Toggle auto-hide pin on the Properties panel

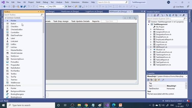[184, 73]
